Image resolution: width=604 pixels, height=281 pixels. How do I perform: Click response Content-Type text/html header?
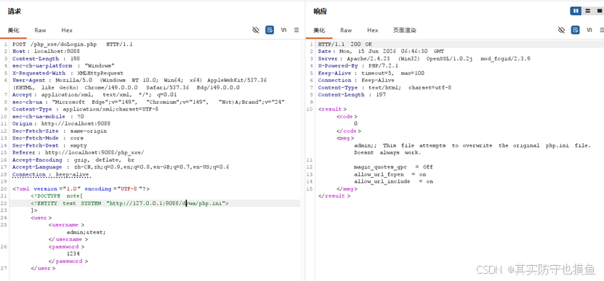pyautogui.click(x=384, y=87)
